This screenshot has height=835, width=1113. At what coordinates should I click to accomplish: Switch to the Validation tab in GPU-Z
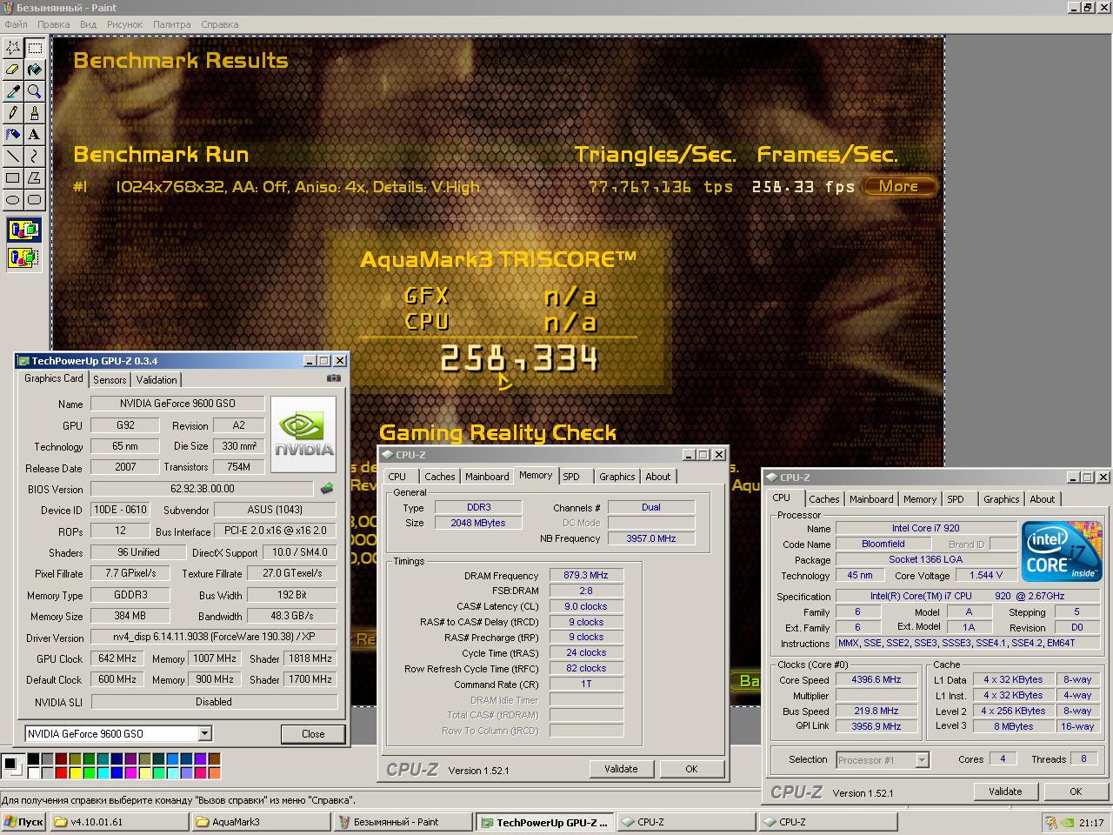pyautogui.click(x=157, y=380)
